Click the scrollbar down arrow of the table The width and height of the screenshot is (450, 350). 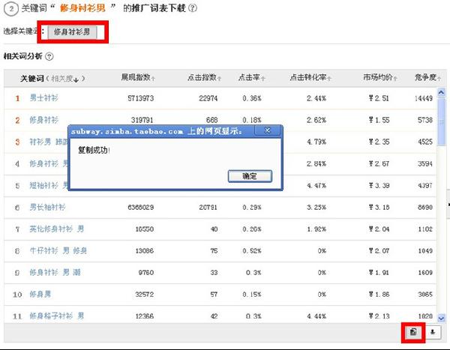tap(442, 318)
